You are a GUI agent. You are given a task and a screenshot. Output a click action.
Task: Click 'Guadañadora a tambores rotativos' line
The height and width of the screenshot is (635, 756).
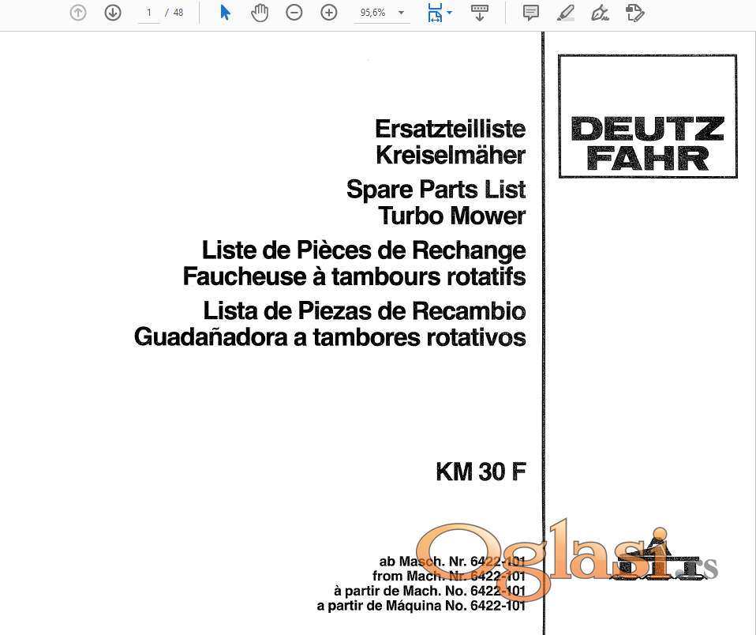click(331, 337)
